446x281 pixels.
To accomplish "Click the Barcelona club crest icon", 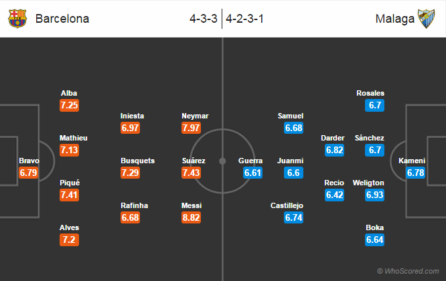I will (x=17, y=19).
